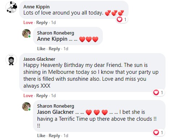Reply to Anne Kippin's comment
This screenshot has width=180, height=140.
[x=42, y=23]
